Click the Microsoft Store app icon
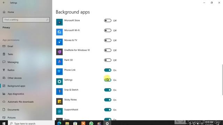 click(59, 22)
